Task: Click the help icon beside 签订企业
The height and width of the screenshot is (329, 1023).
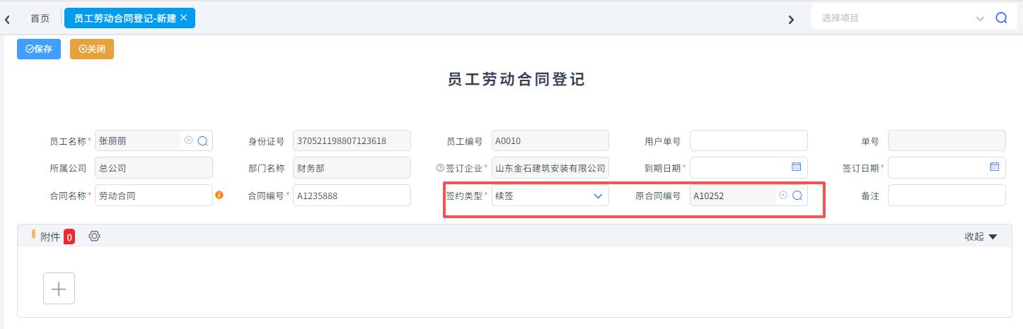Action: pos(440,168)
